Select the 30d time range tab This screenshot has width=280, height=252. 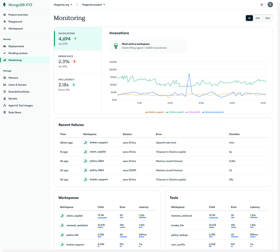coord(268,18)
